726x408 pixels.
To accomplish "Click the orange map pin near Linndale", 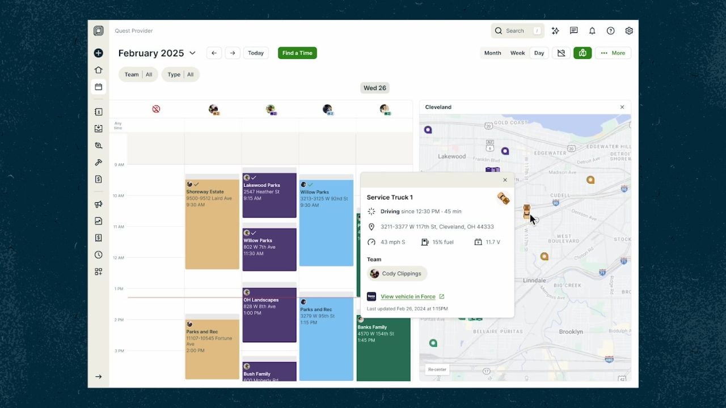I will click(544, 257).
